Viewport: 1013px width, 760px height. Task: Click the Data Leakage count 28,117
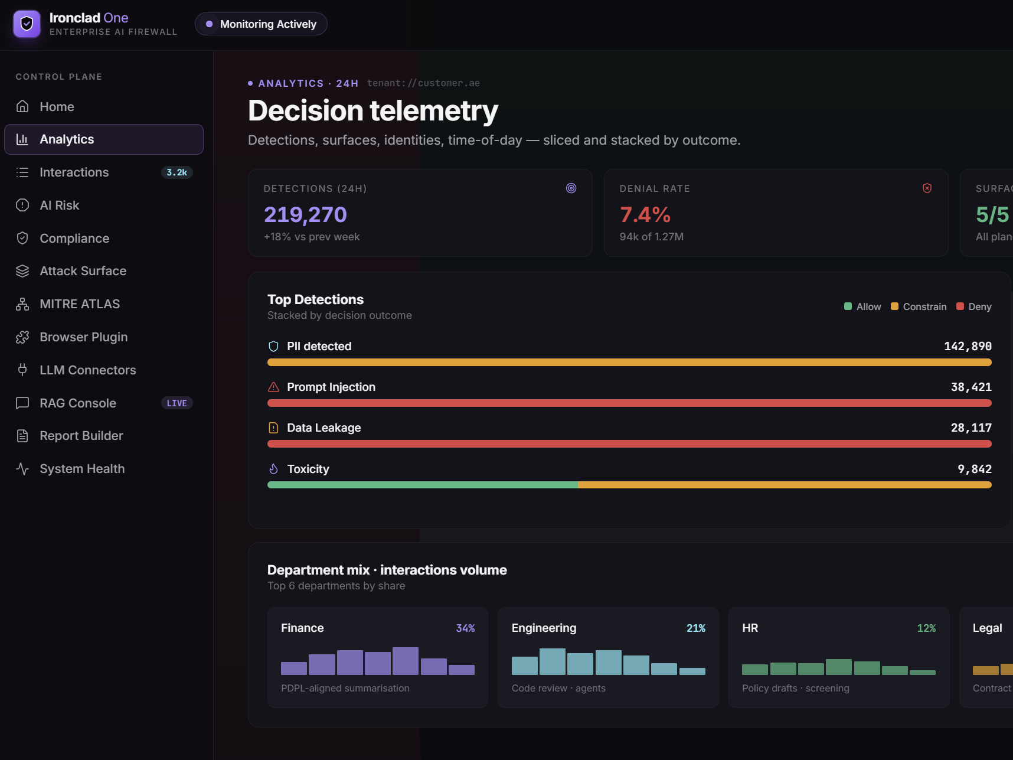pos(971,428)
